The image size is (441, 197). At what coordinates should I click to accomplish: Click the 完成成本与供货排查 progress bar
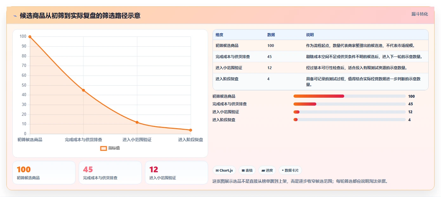pos(349,104)
